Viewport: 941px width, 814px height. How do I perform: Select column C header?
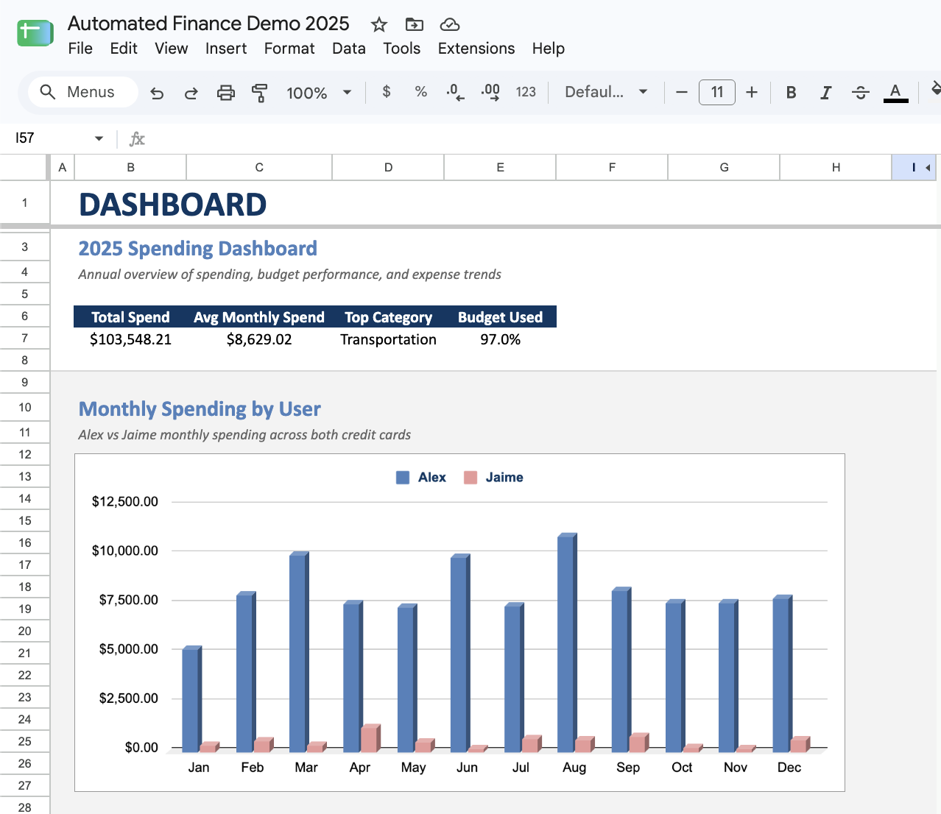tap(259, 167)
